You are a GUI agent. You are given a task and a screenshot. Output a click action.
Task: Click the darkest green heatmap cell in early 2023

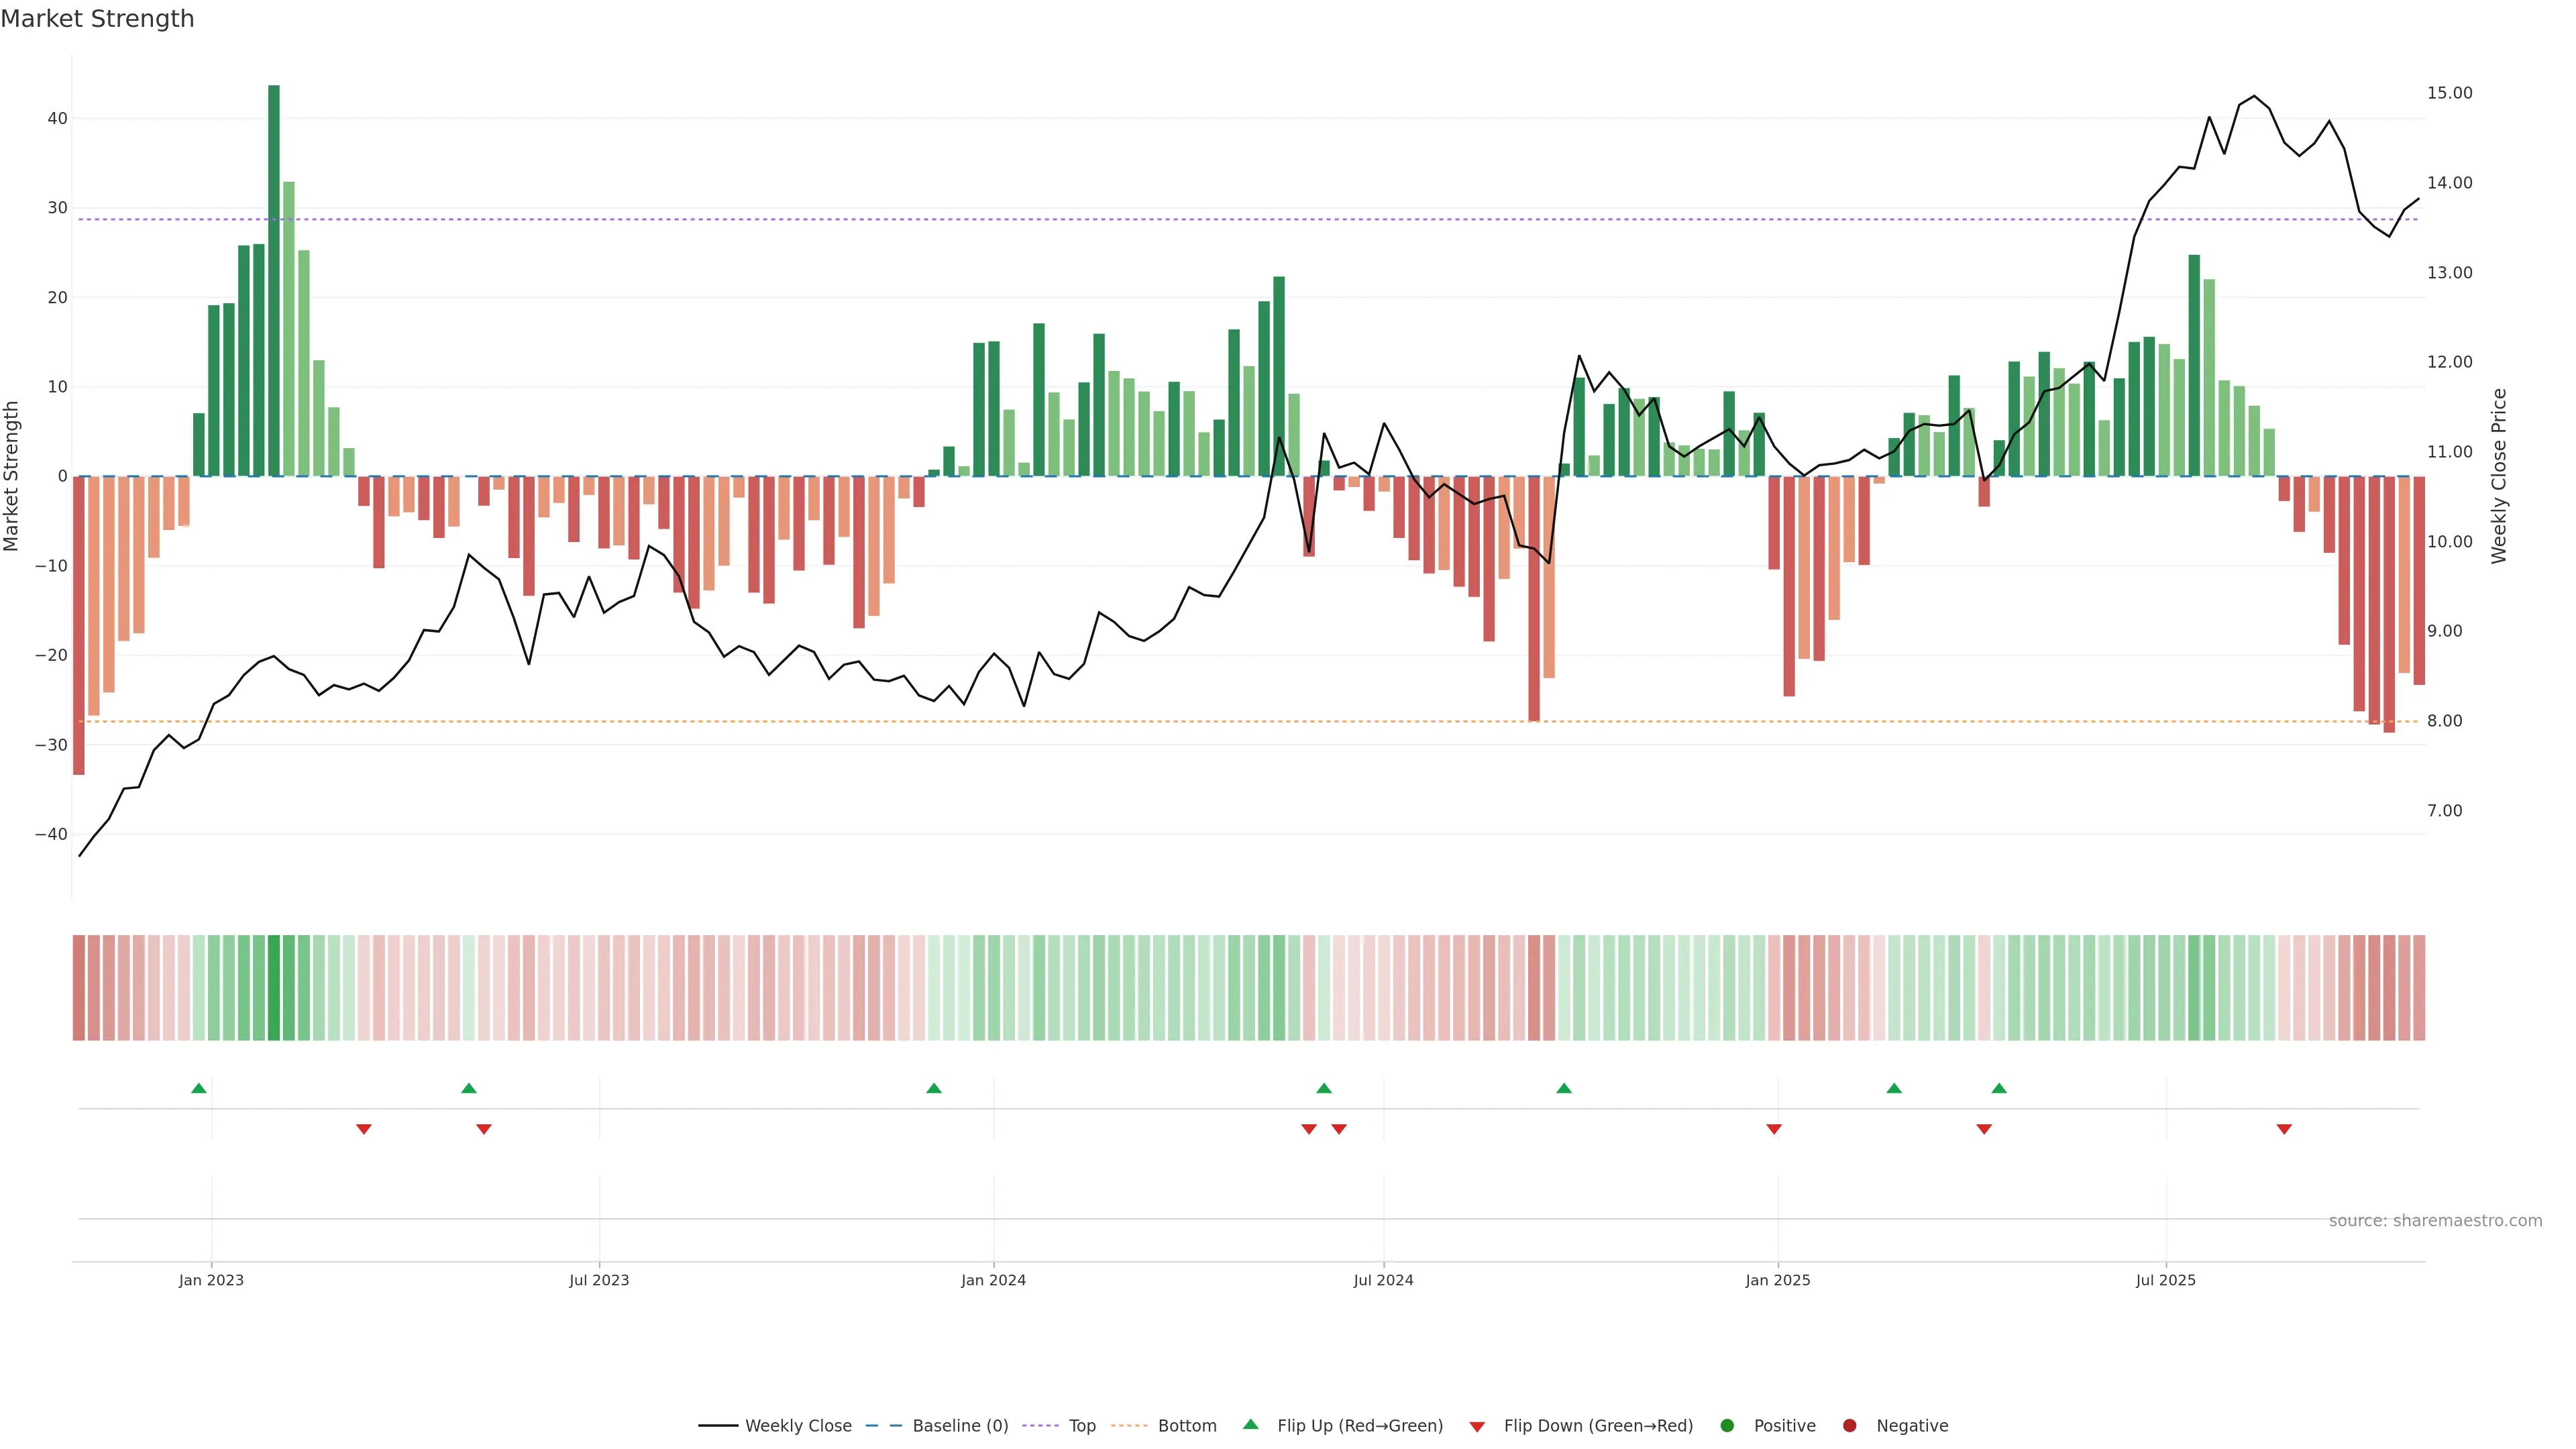pos(274,988)
